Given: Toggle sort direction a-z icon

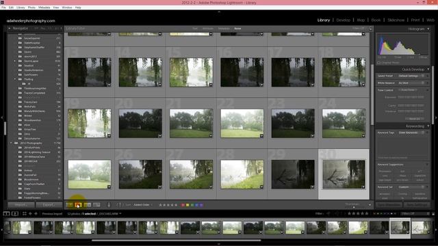Looking at the screenshot, I should [x=119, y=205].
